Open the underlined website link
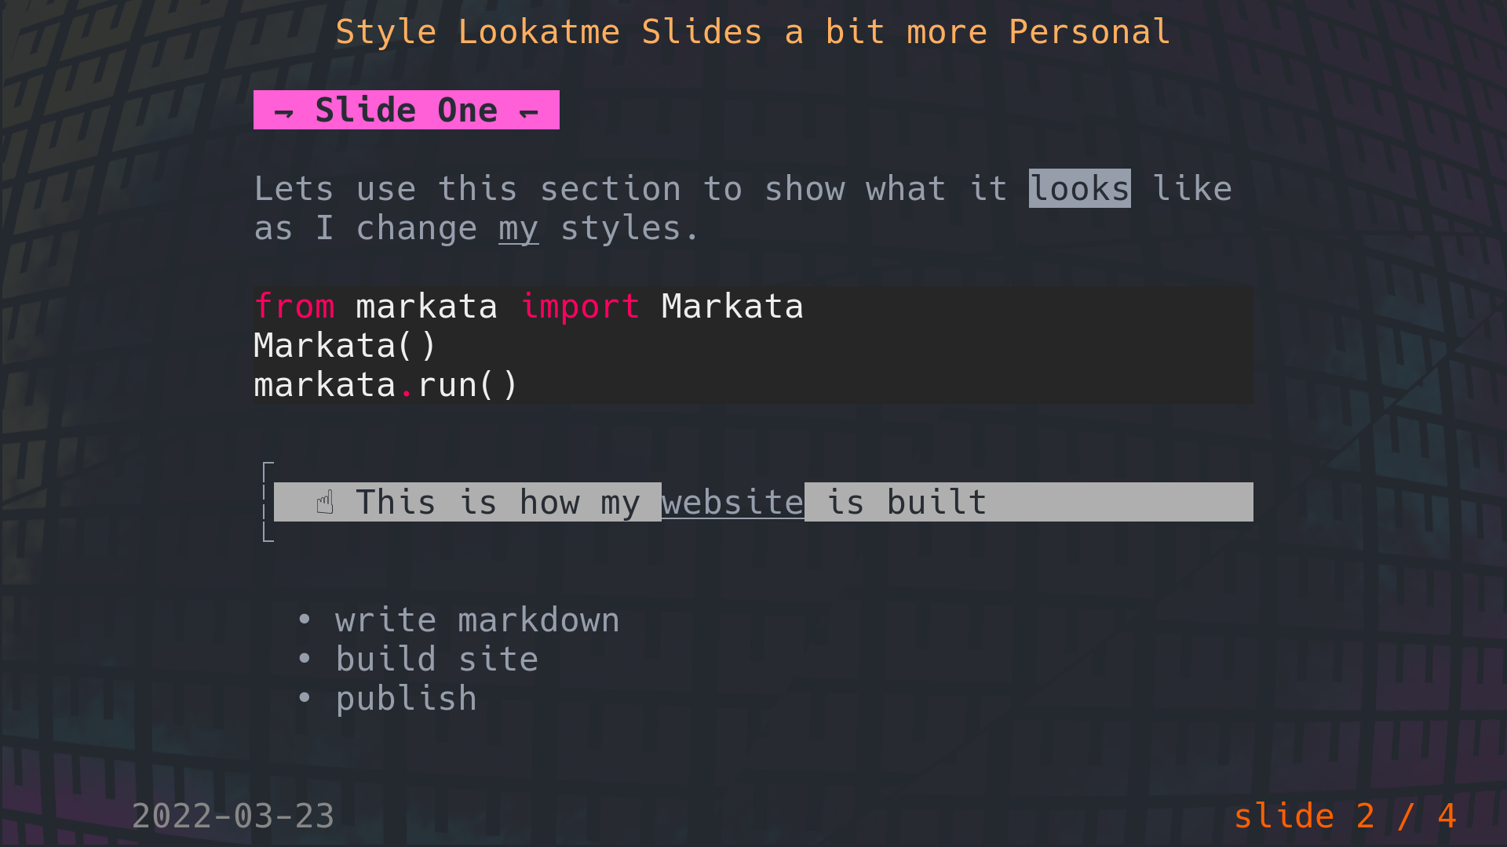Image resolution: width=1507 pixels, height=847 pixels. [732, 503]
